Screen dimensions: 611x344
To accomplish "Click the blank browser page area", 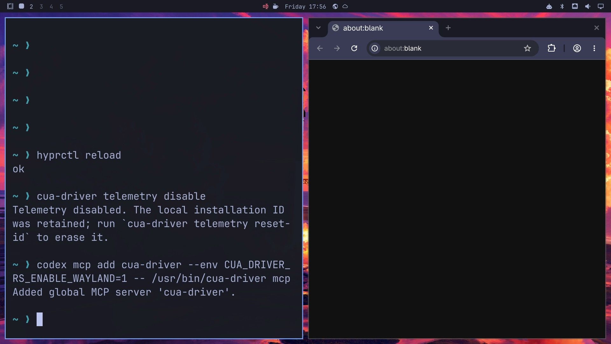I will pyautogui.click(x=457, y=199).
